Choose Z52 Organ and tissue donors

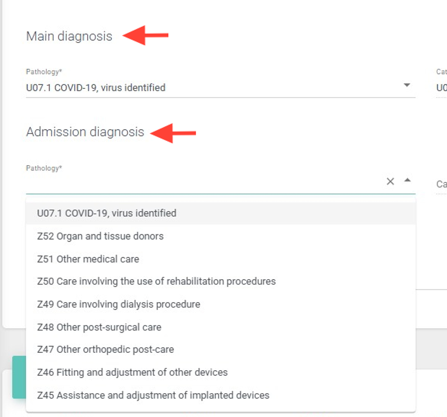[100, 236]
